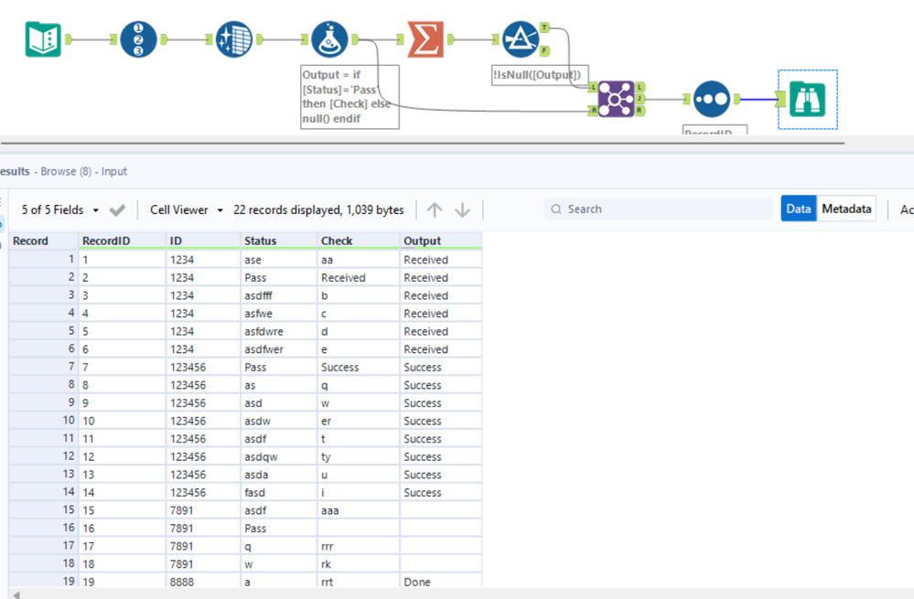This screenshot has width=914, height=599.
Task: Select the Join tool icon
Action: [616, 99]
